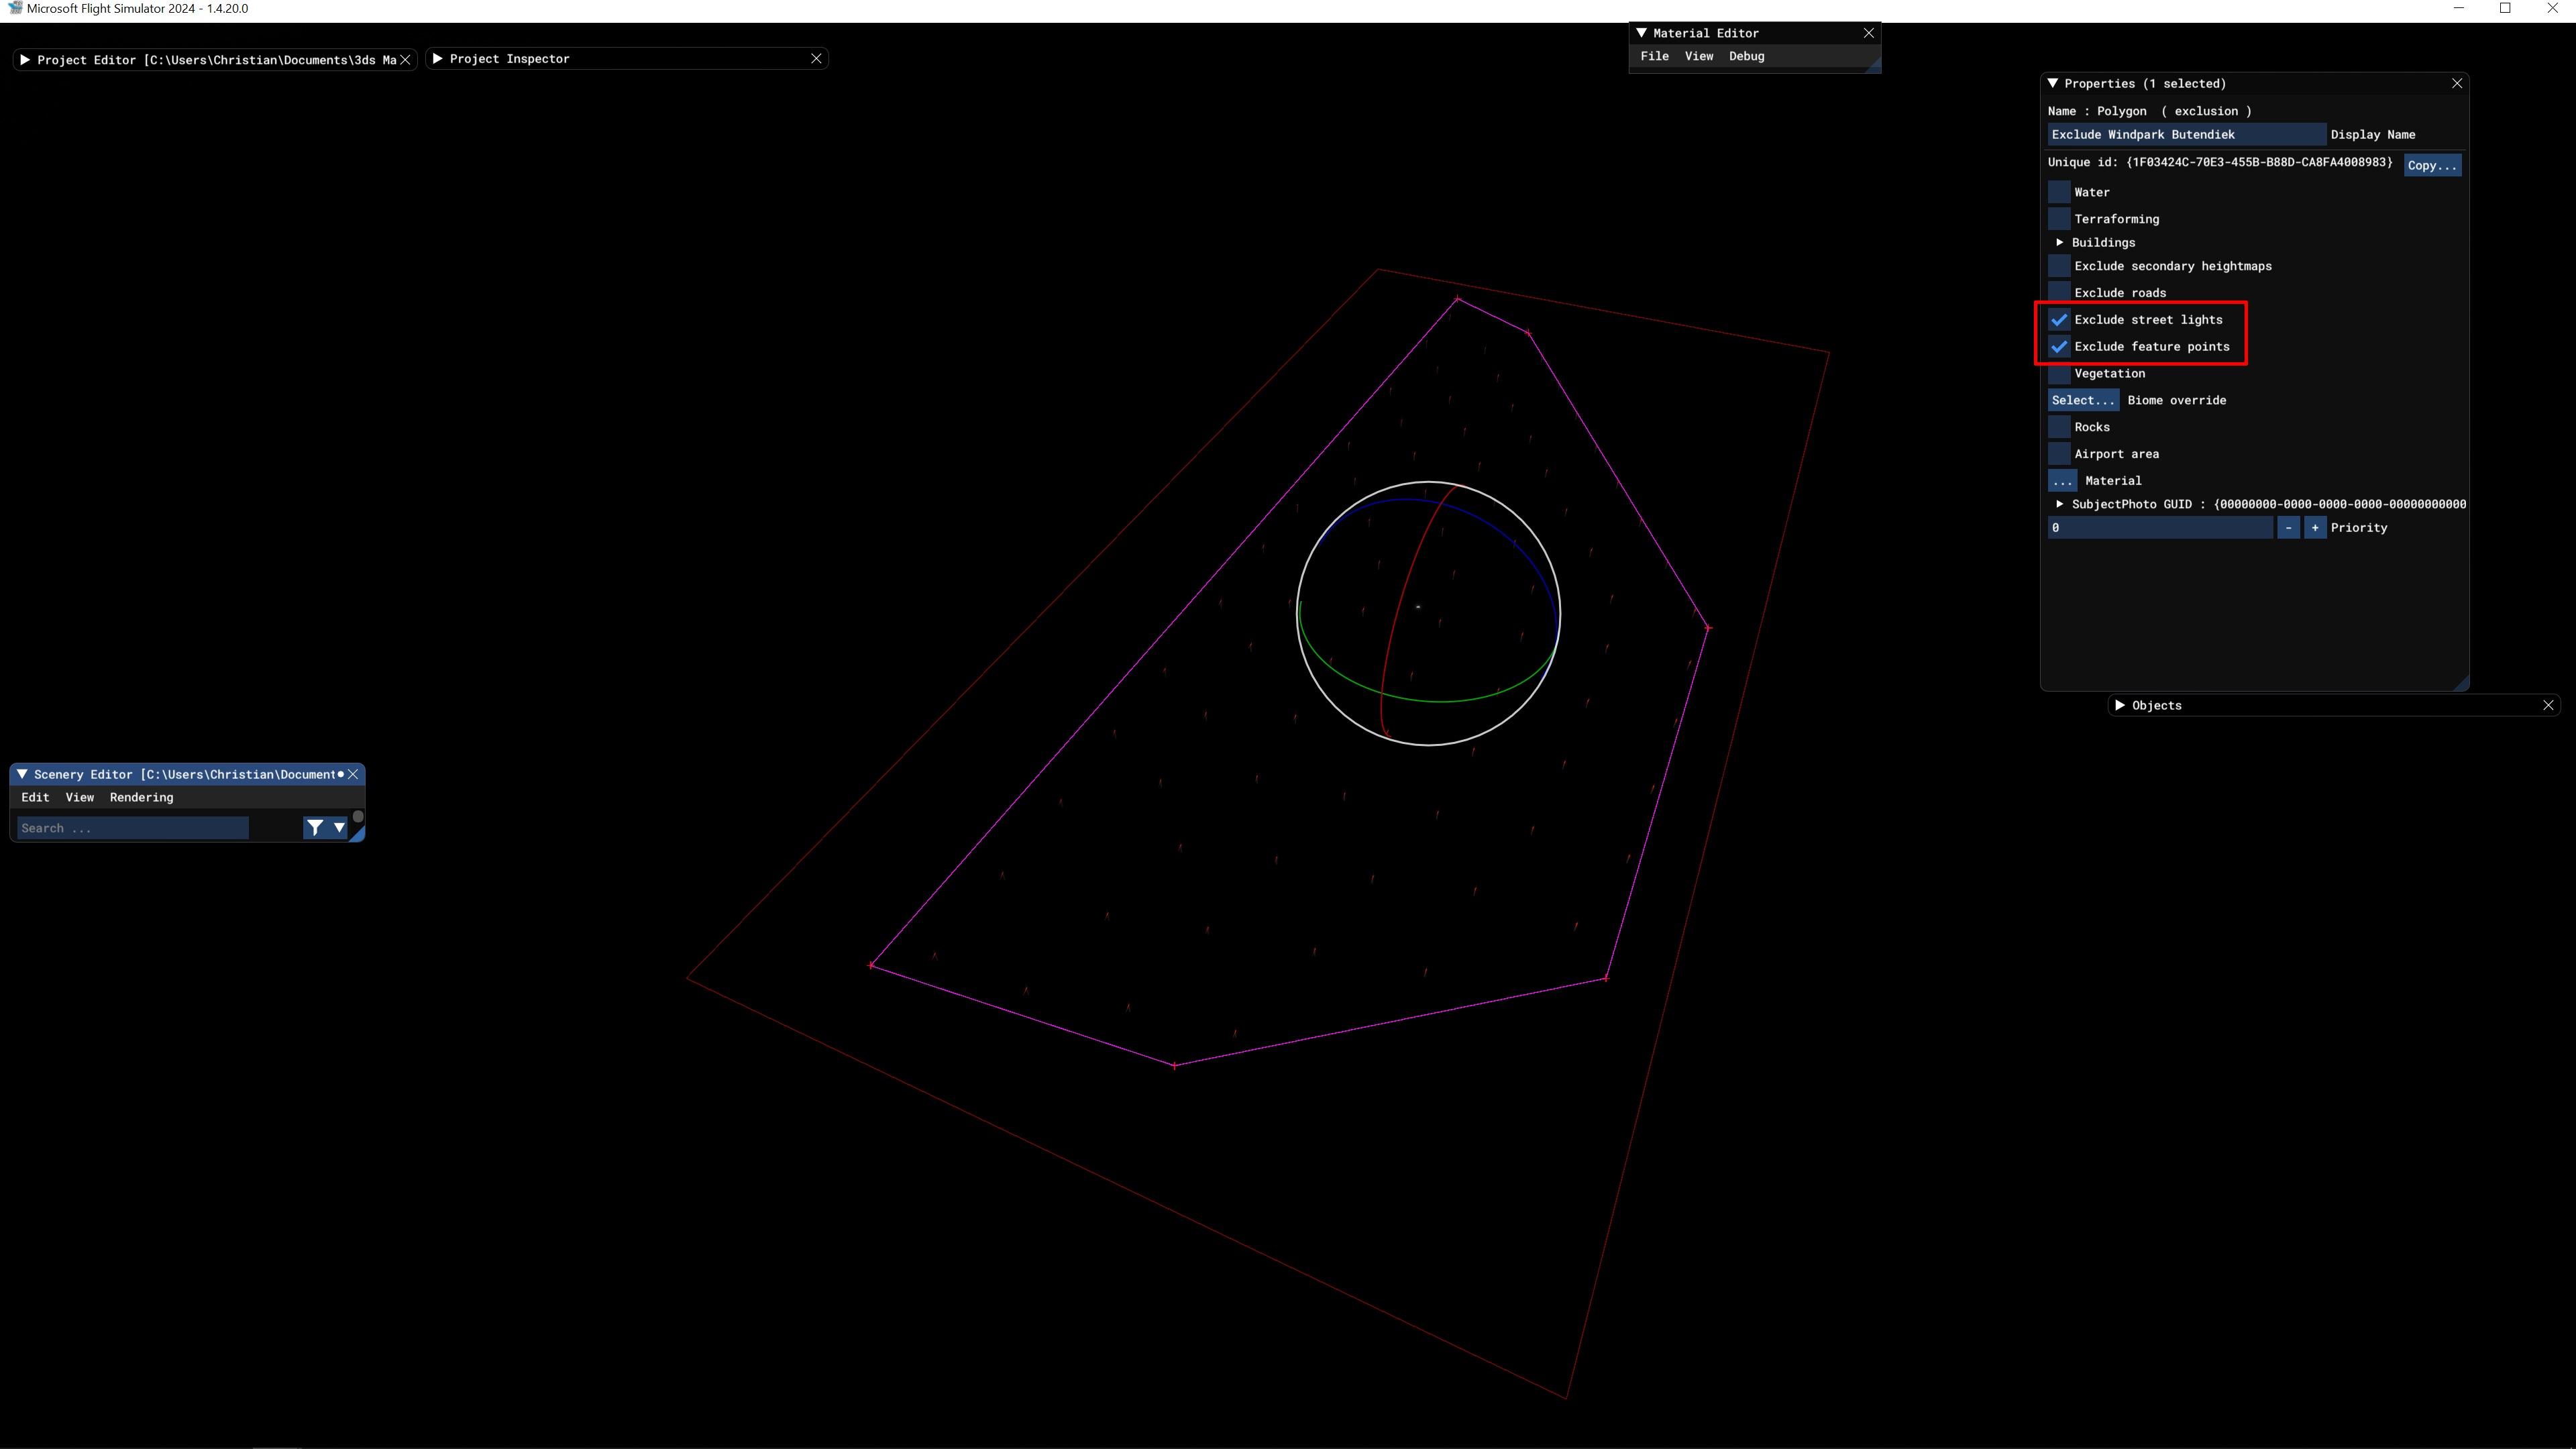Open Material Editor View menu
This screenshot has height=1449, width=2576.
point(1699,56)
